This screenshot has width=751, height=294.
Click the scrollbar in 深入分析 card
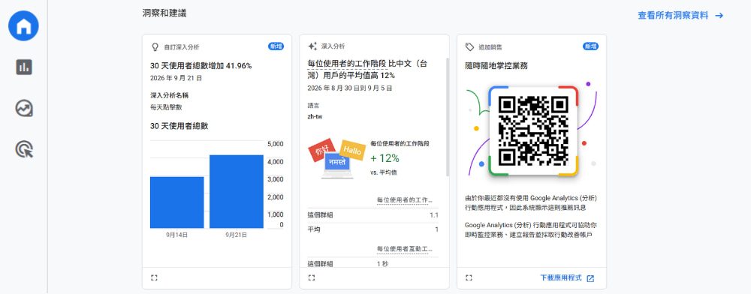[448, 117]
